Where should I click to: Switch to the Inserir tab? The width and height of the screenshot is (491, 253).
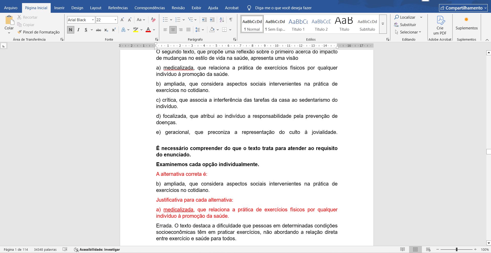[x=59, y=8]
